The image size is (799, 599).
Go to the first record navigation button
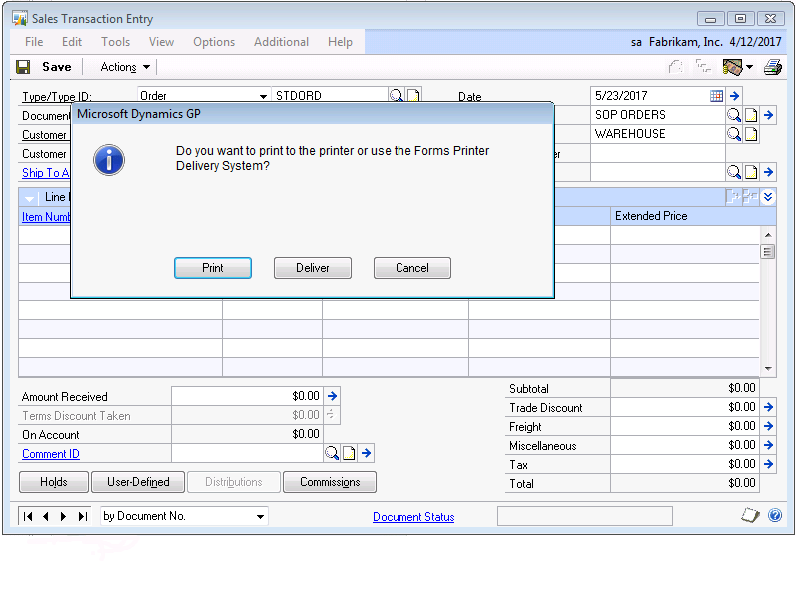pos(28,516)
